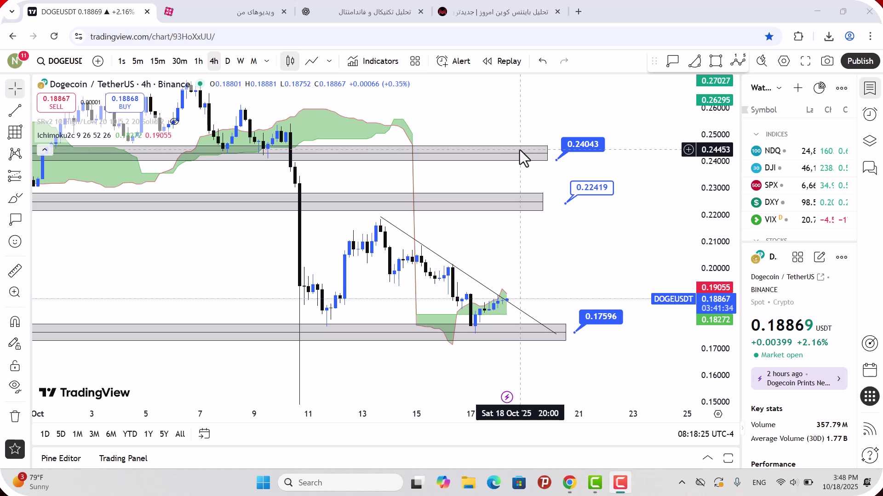This screenshot has width=883, height=496.
Task: Open the Fibonacci/Gann tools
Action: point(15,132)
